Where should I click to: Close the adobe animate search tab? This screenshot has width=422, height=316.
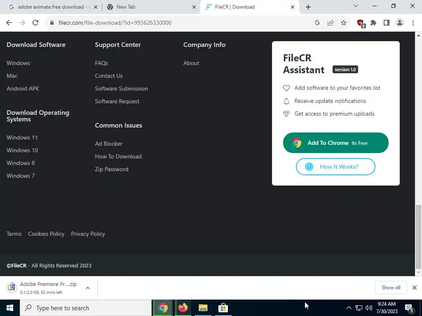(x=95, y=7)
